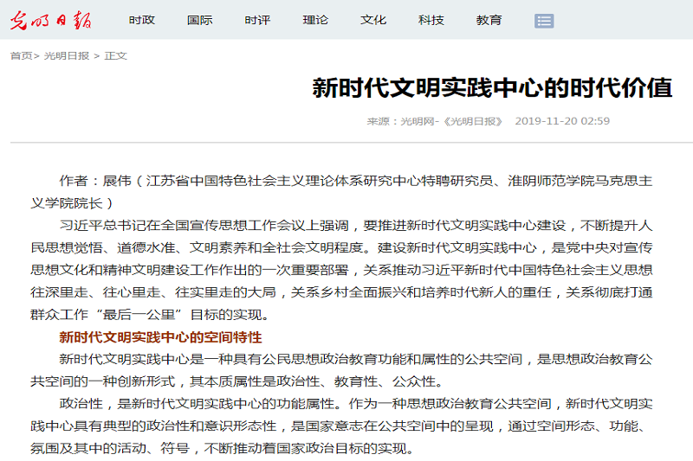
Task: Open the 理论 navigation section
Action: point(315,20)
